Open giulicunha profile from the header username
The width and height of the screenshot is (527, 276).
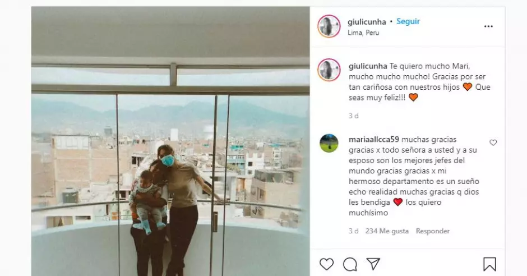(x=367, y=22)
